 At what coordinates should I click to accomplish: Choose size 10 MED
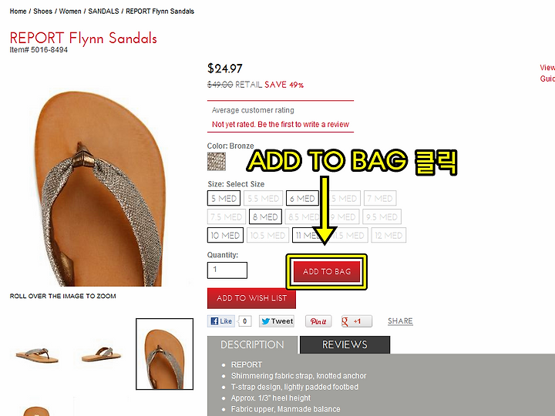click(225, 235)
